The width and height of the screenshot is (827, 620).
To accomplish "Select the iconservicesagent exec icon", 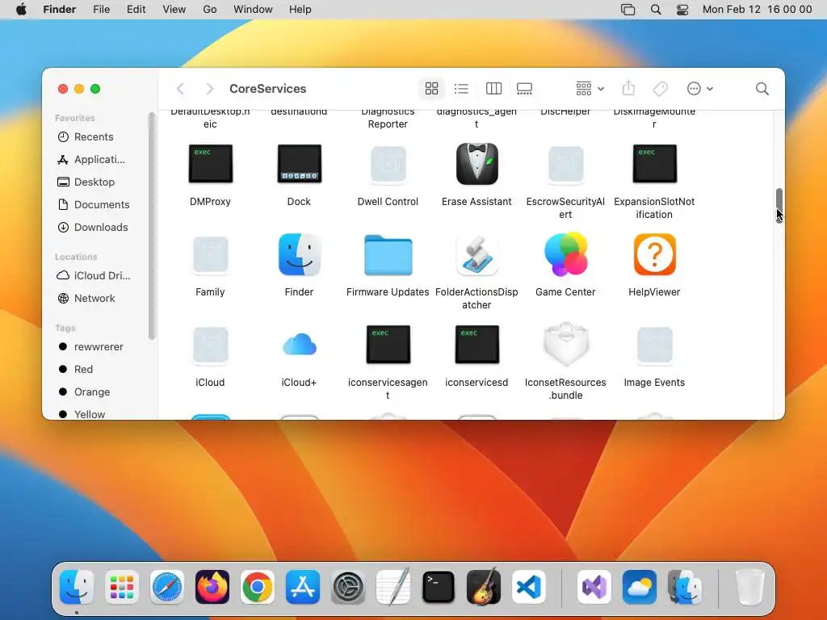I will click(388, 345).
